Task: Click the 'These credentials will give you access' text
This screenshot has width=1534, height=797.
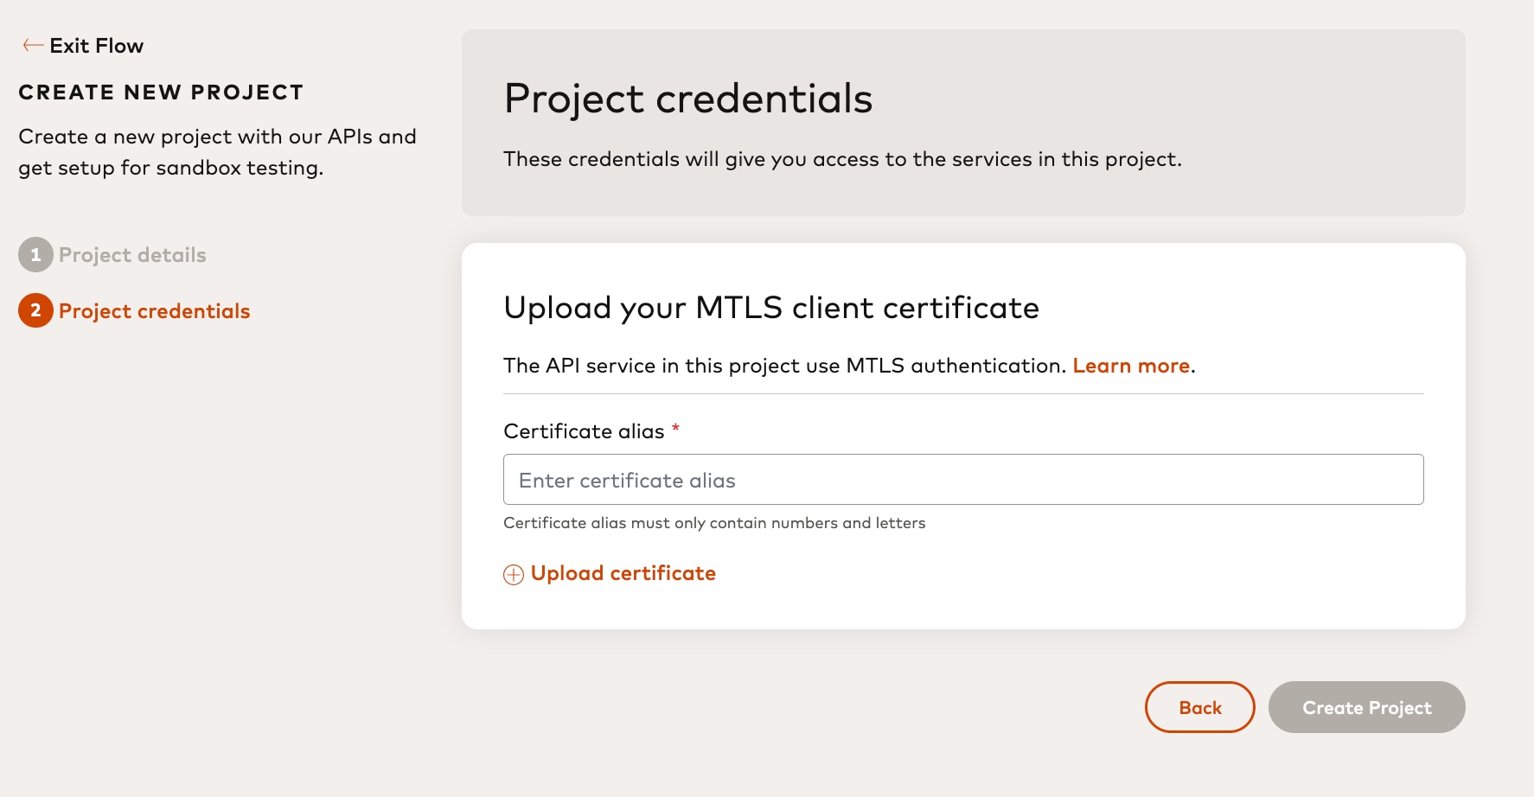Action: (841, 159)
